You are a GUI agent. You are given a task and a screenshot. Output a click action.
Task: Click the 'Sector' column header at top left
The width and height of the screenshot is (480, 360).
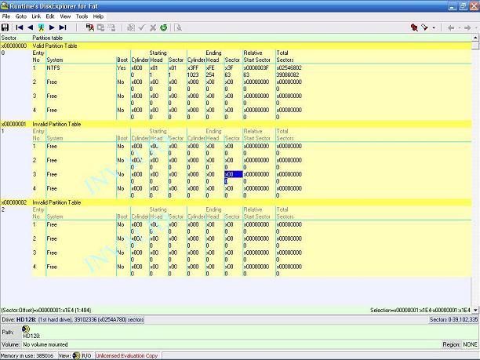(x=9, y=38)
